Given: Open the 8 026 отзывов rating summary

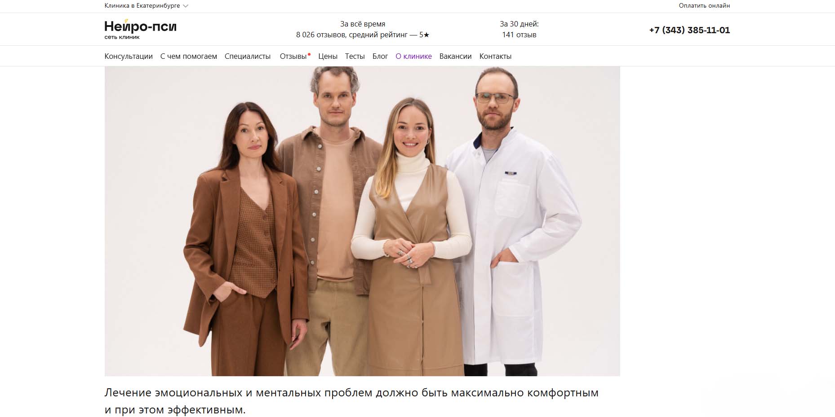Looking at the screenshot, I should [x=363, y=29].
